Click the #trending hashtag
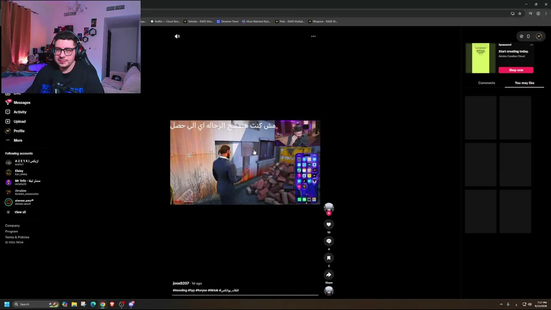Image resolution: width=551 pixels, height=310 pixels. point(180,291)
